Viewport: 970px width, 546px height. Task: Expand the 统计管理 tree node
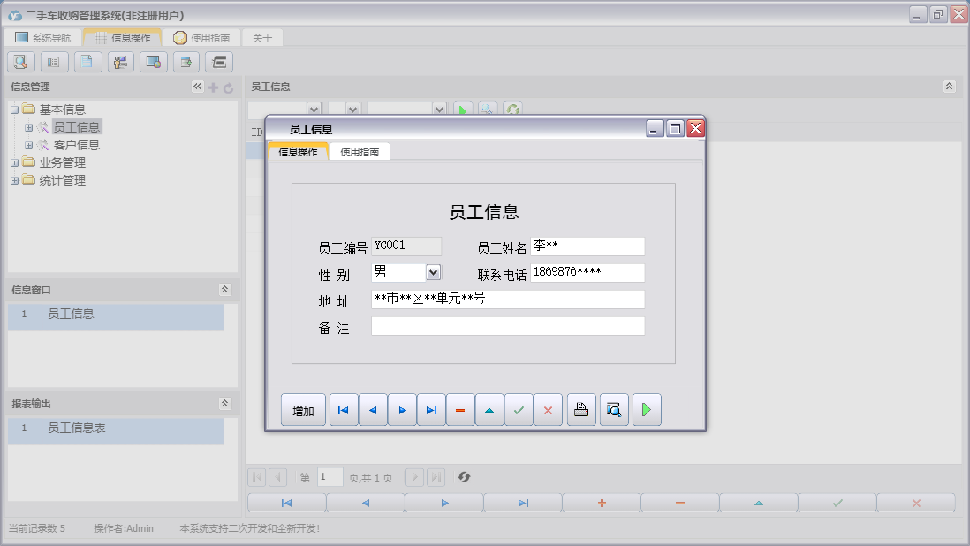15,180
